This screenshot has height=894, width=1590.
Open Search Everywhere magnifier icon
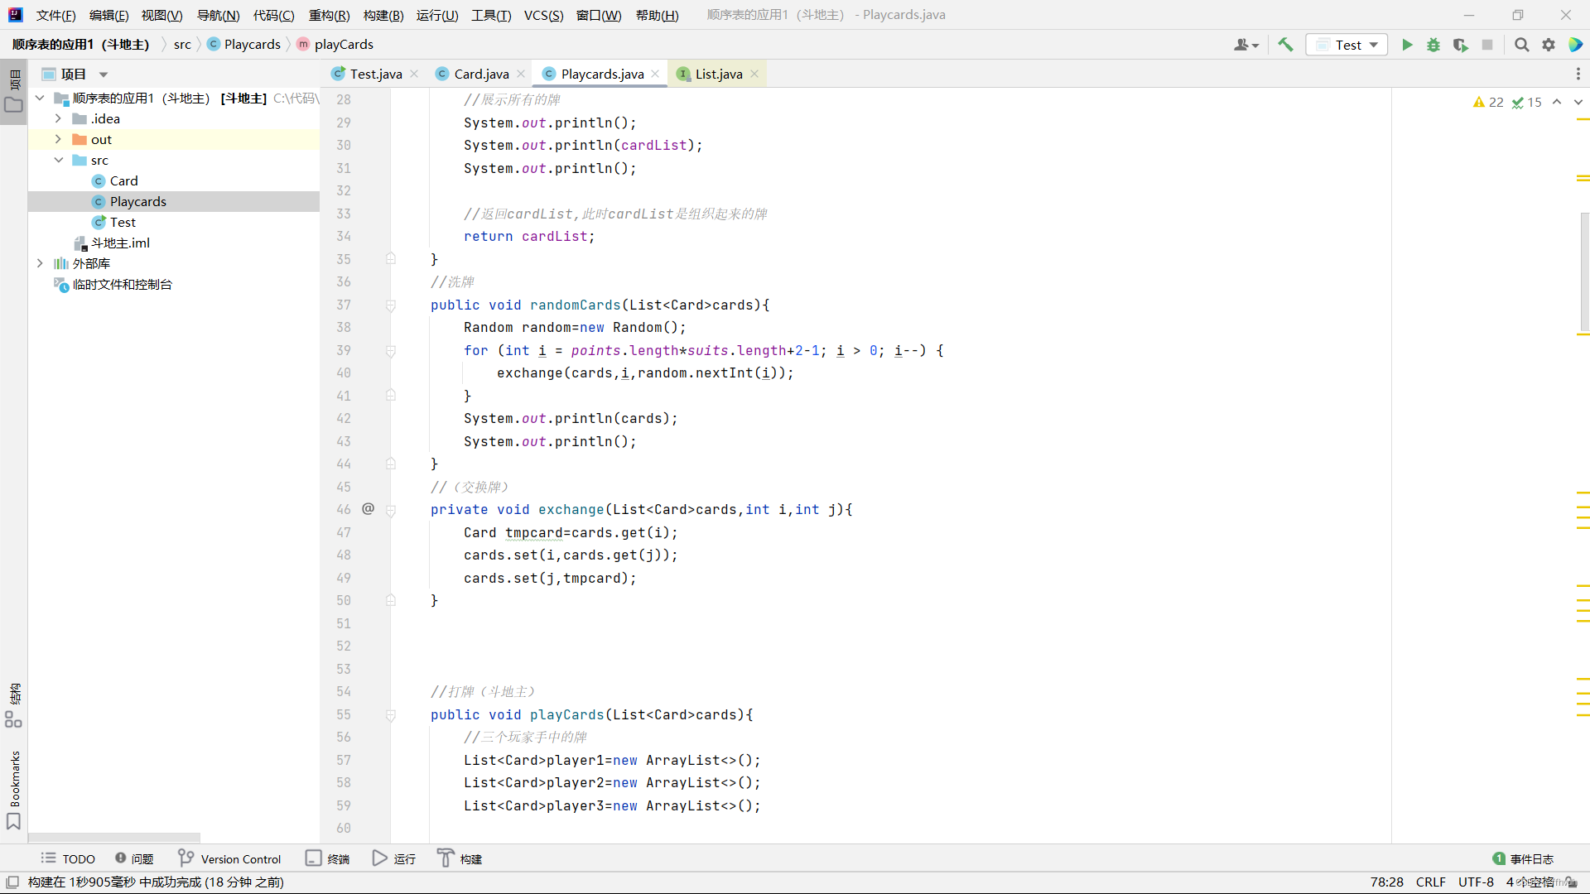1521,45
